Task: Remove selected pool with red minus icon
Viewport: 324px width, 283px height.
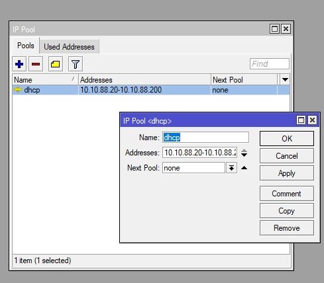Action: (36, 64)
